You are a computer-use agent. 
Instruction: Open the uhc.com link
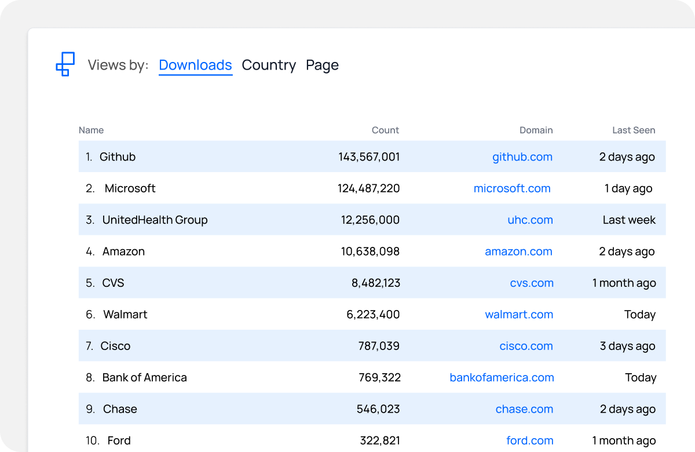click(530, 220)
